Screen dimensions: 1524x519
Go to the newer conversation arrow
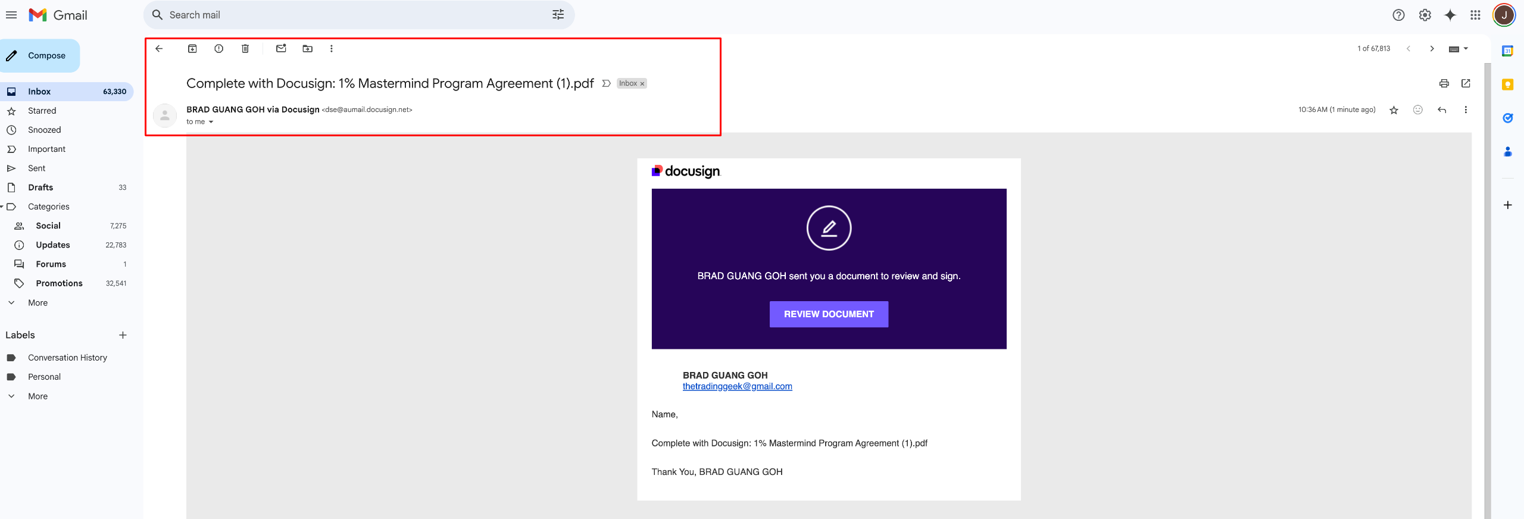(1409, 49)
